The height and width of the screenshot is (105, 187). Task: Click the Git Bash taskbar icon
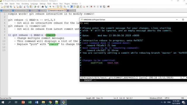63,102
